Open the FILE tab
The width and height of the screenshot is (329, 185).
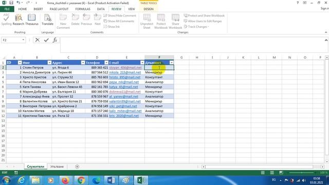[x=7, y=9]
